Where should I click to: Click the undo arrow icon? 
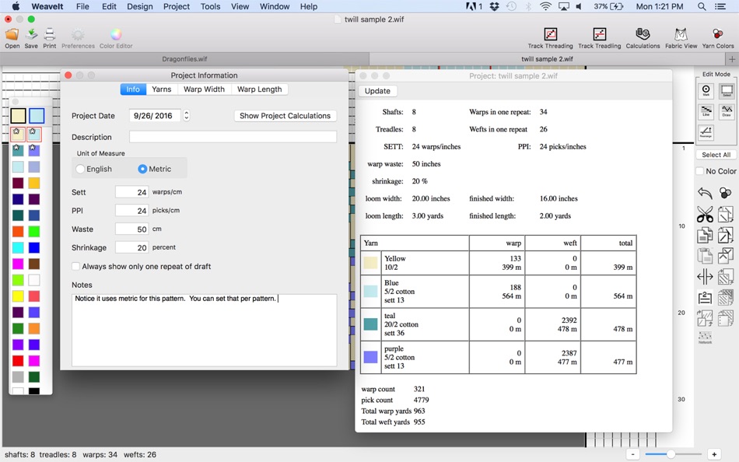pos(705,193)
